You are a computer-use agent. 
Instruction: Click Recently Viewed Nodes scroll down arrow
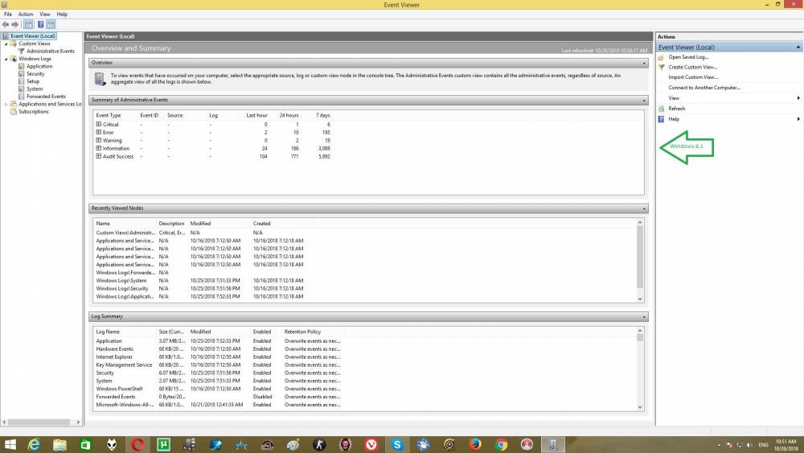click(x=640, y=299)
